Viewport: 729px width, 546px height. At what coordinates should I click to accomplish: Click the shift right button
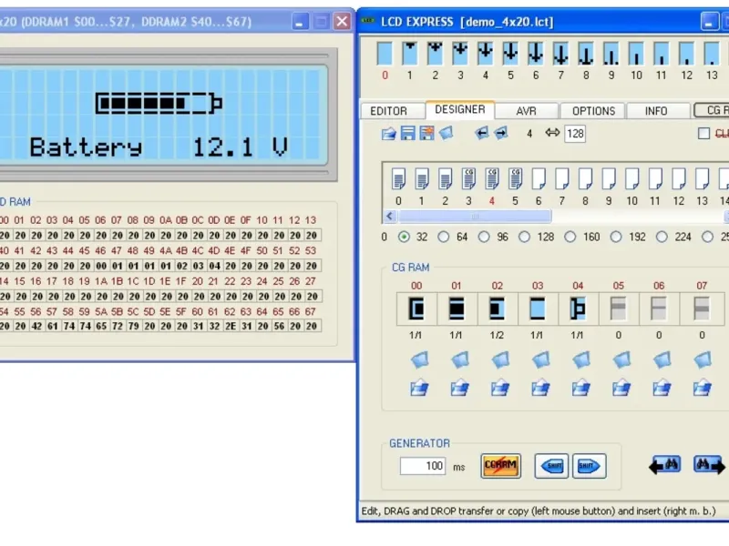pos(589,466)
